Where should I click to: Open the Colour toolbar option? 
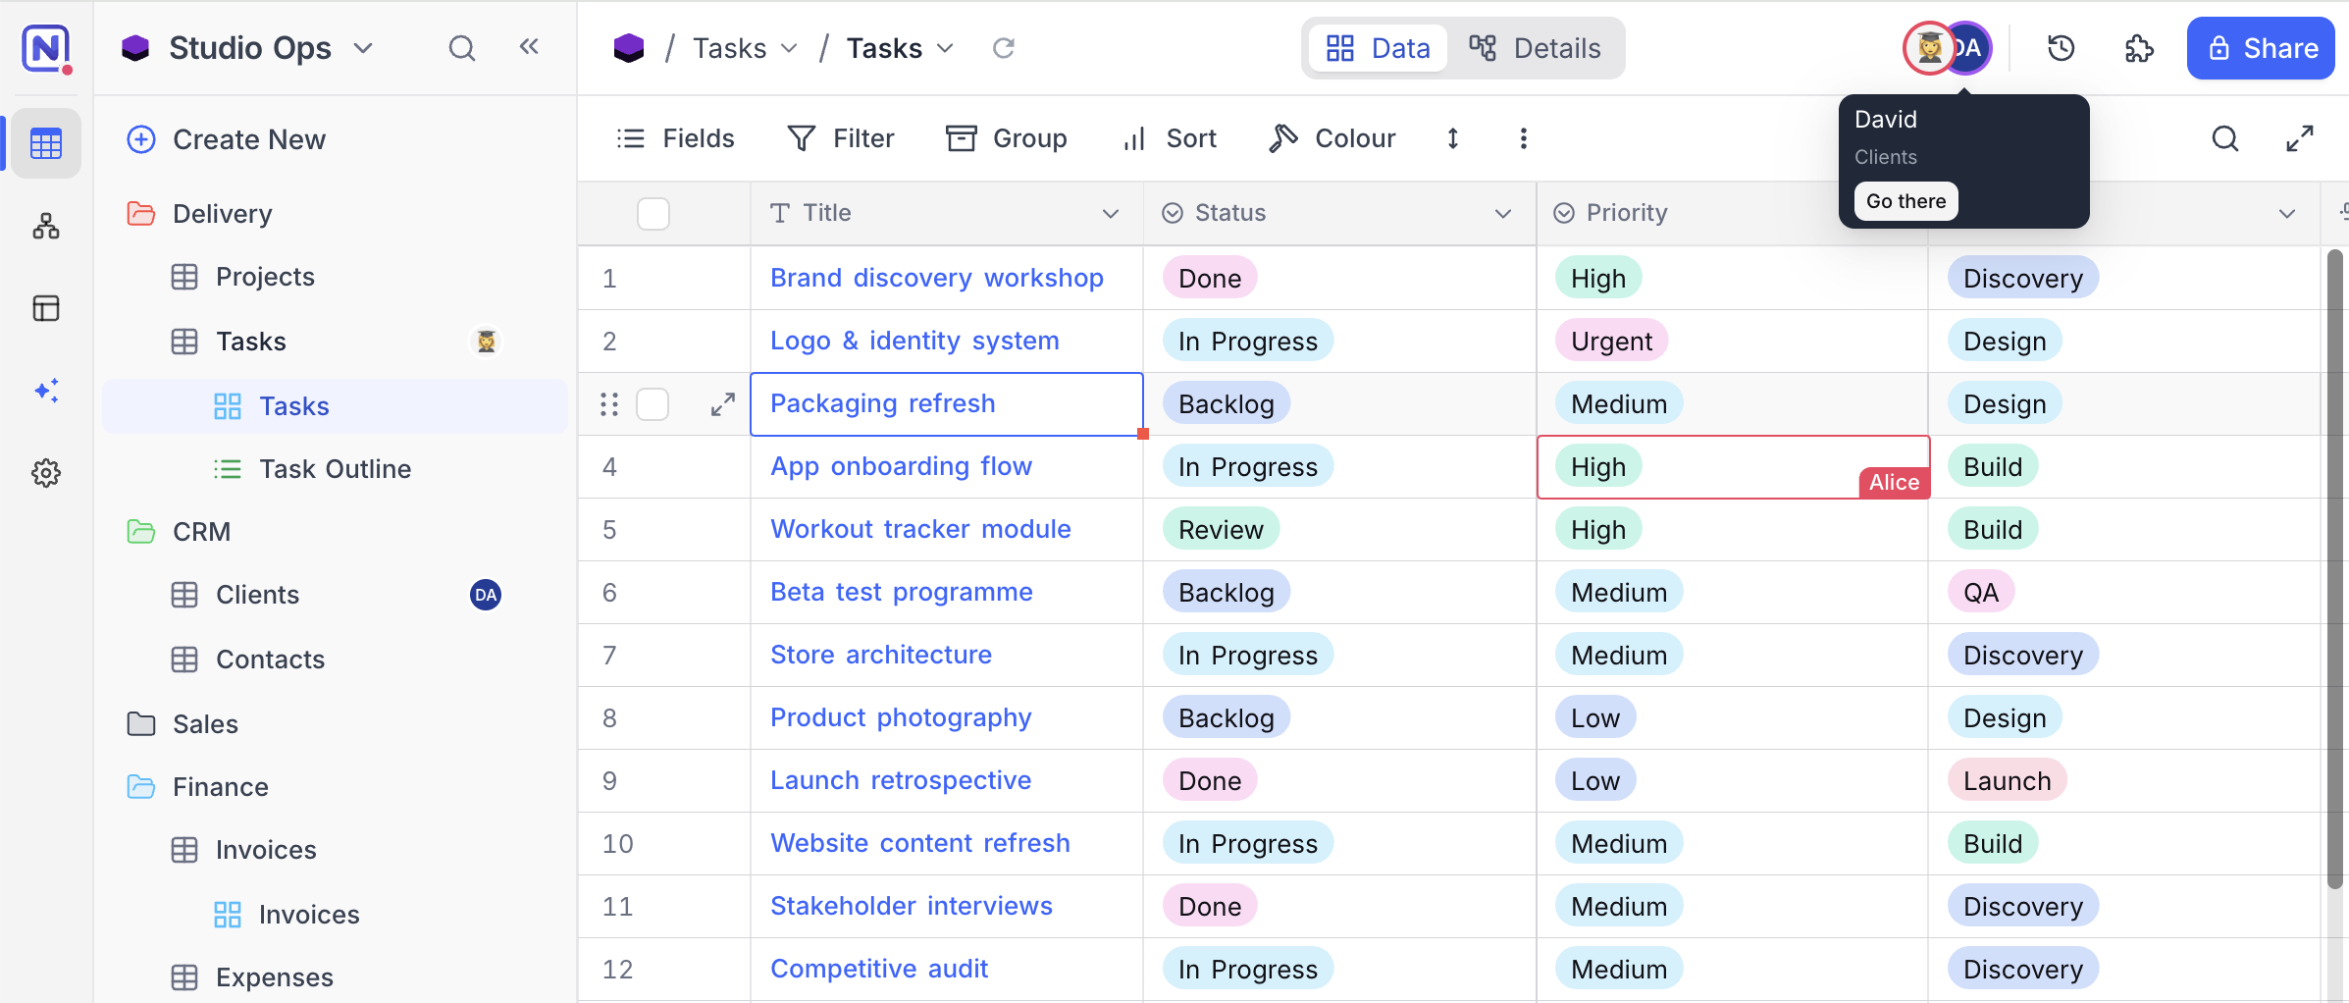tap(1331, 138)
